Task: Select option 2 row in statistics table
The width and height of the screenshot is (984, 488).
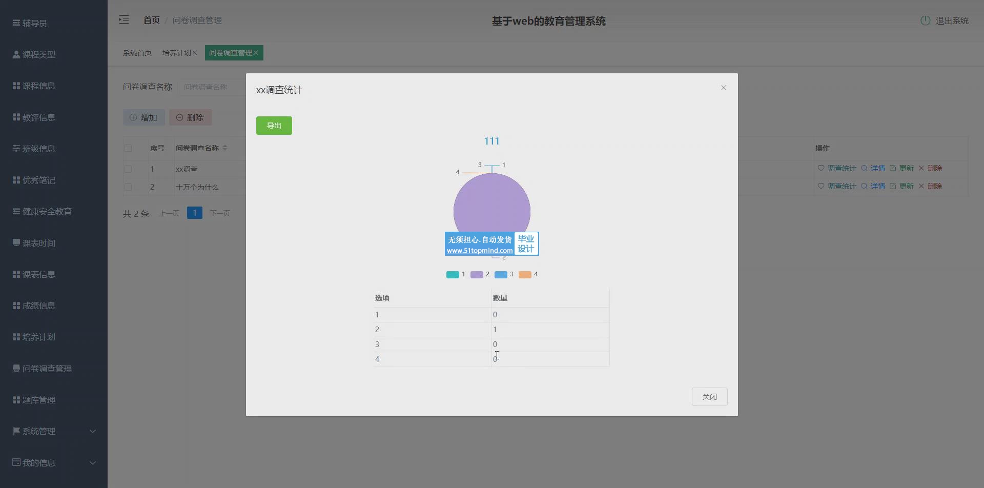Action: point(491,330)
